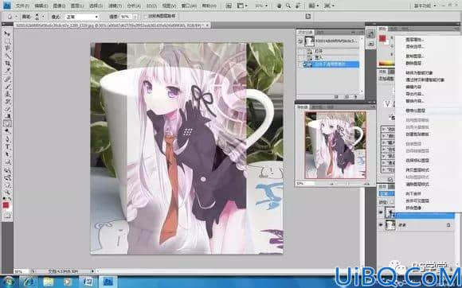Open the Windows Start menu
Viewport: 462px width, 288px height.
(x=9, y=282)
